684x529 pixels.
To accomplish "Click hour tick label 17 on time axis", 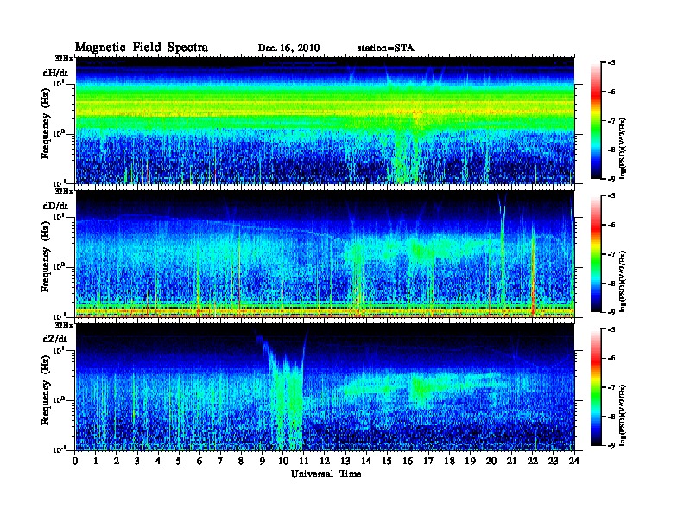I will (428, 461).
